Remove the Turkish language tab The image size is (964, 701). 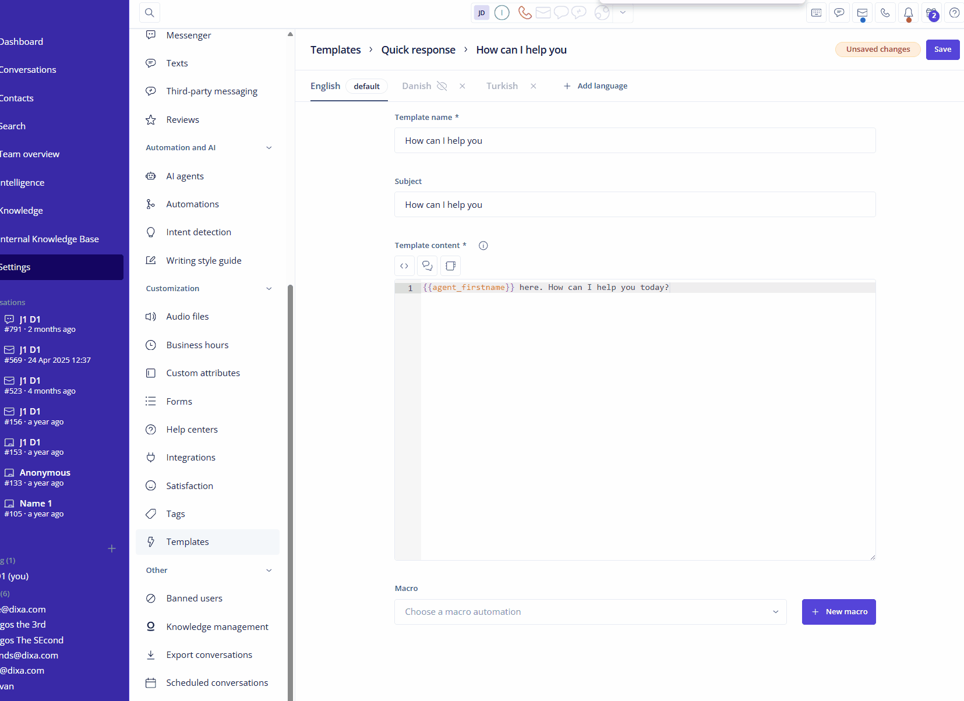click(x=534, y=86)
